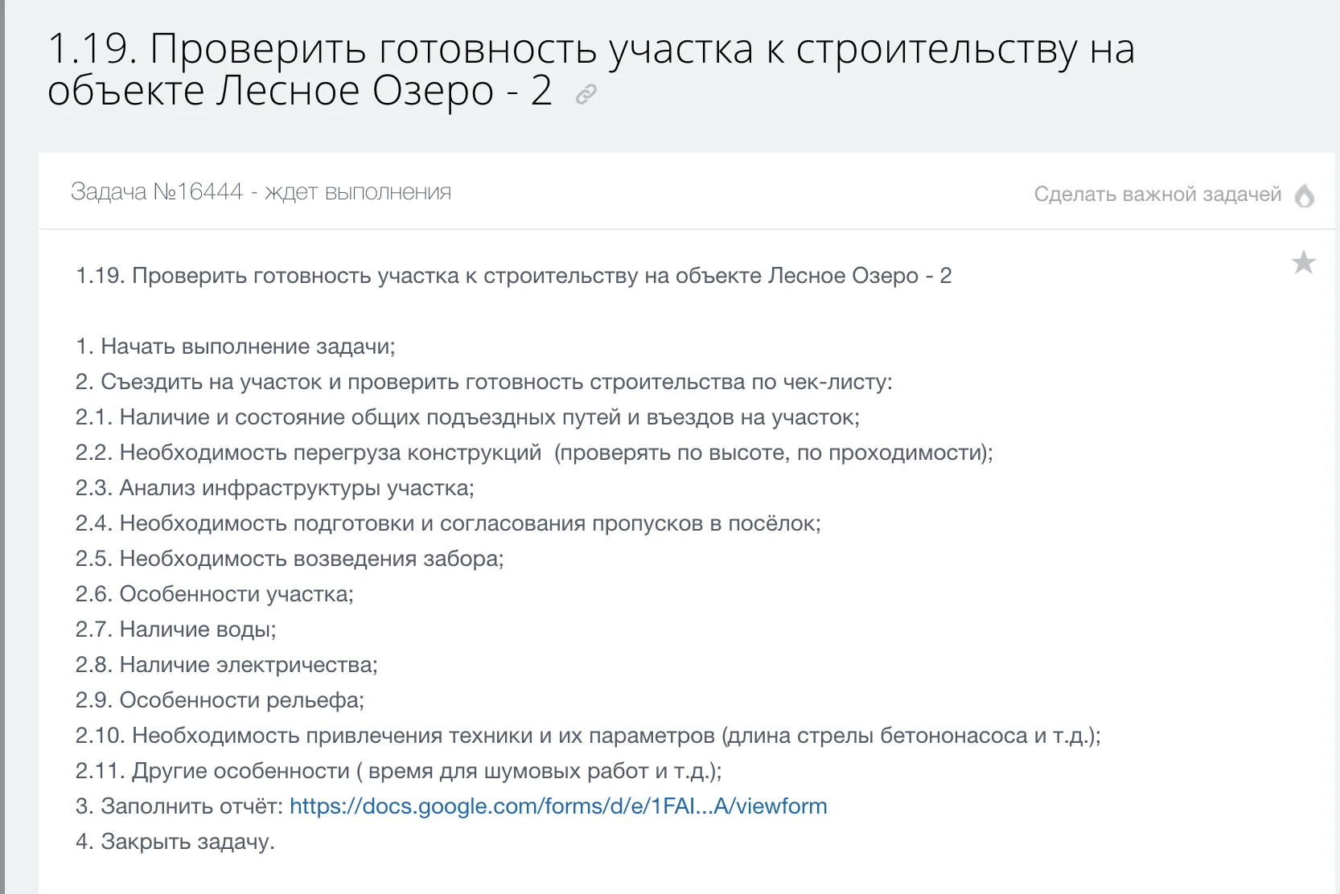Click line '2.3. Анализ инфраструктуры участка;'
Screen dimensions: 1340x894
275,488
